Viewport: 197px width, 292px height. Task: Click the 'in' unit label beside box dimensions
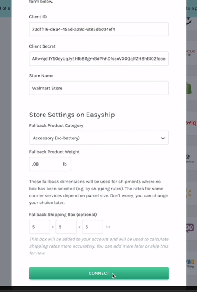108,227
